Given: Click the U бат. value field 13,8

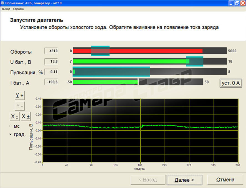Looking at the screenshot, I should (51, 61).
